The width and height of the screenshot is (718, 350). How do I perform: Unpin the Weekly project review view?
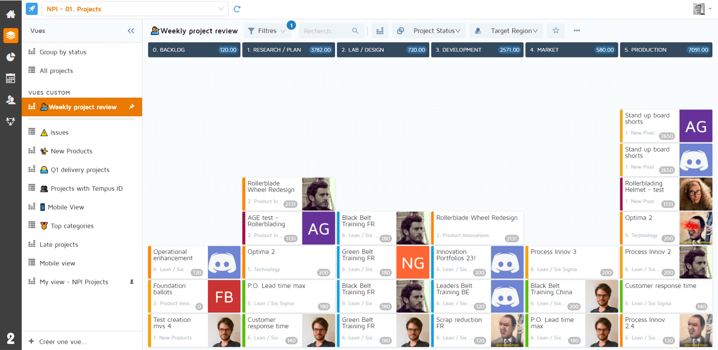[132, 107]
